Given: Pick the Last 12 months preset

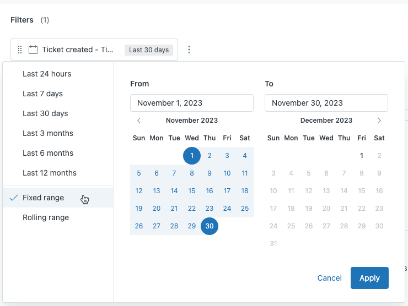Looking at the screenshot, I should click(x=50, y=173).
